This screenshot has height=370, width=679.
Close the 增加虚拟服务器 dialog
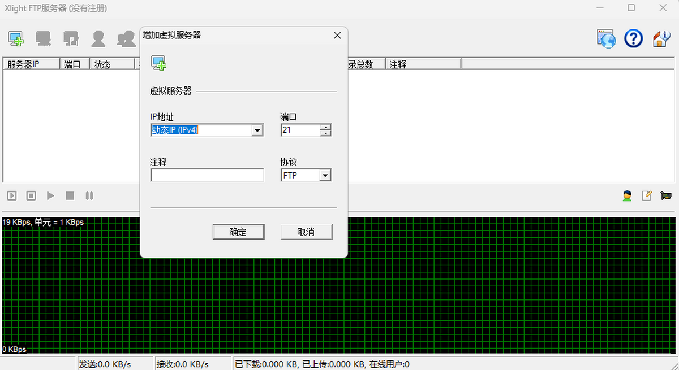[x=337, y=35]
